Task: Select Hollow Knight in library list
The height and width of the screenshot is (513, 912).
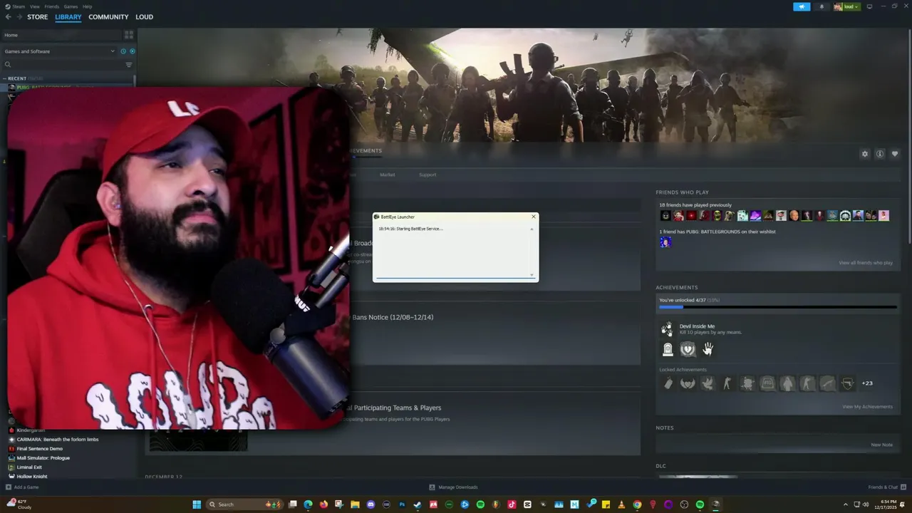Action: 32,477
